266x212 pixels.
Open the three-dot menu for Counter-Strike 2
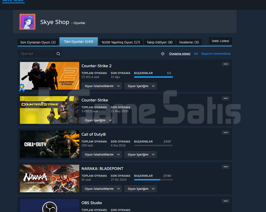[225, 64]
